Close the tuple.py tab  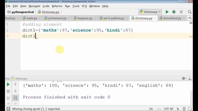(40, 18)
